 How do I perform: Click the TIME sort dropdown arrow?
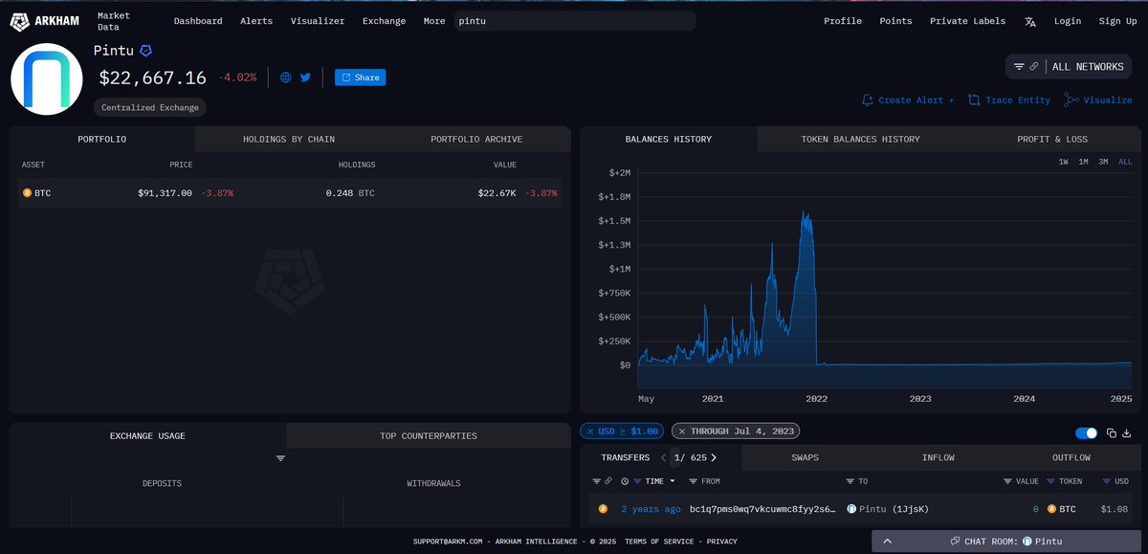pos(672,481)
